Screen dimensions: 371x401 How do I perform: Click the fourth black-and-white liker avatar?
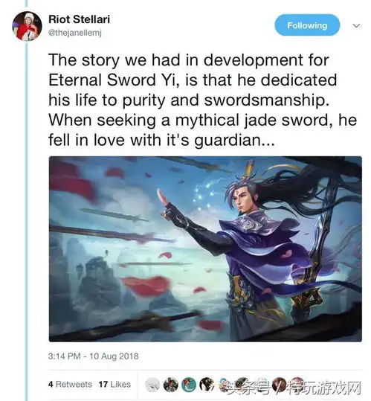tap(207, 385)
